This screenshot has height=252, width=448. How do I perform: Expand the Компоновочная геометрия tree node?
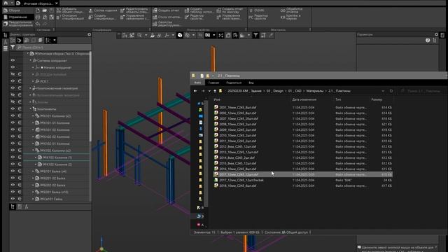click(x=31, y=88)
